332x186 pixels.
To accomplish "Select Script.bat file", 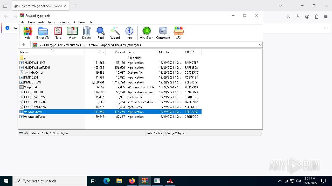I will 110,87.
